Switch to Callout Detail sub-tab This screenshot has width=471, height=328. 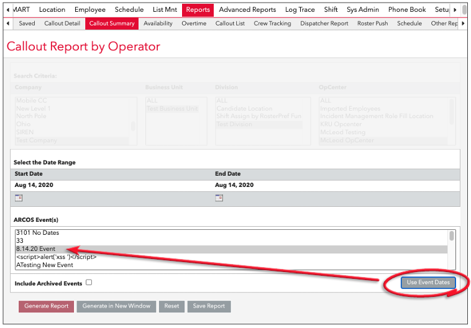click(x=62, y=24)
